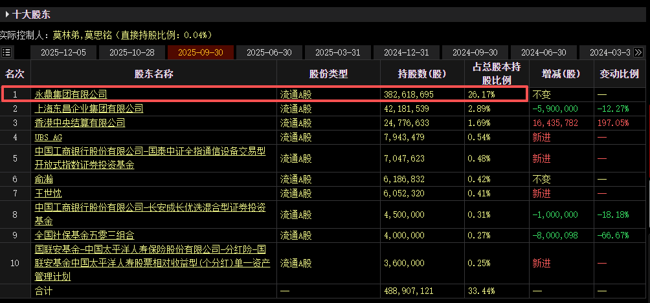Image resolution: width=650 pixels, height=303 pixels.
Task: Open the 2025-03-31 date tab
Action: point(338,52)
